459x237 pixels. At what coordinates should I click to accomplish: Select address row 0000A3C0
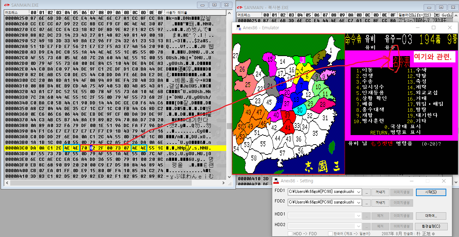[115, 148]
